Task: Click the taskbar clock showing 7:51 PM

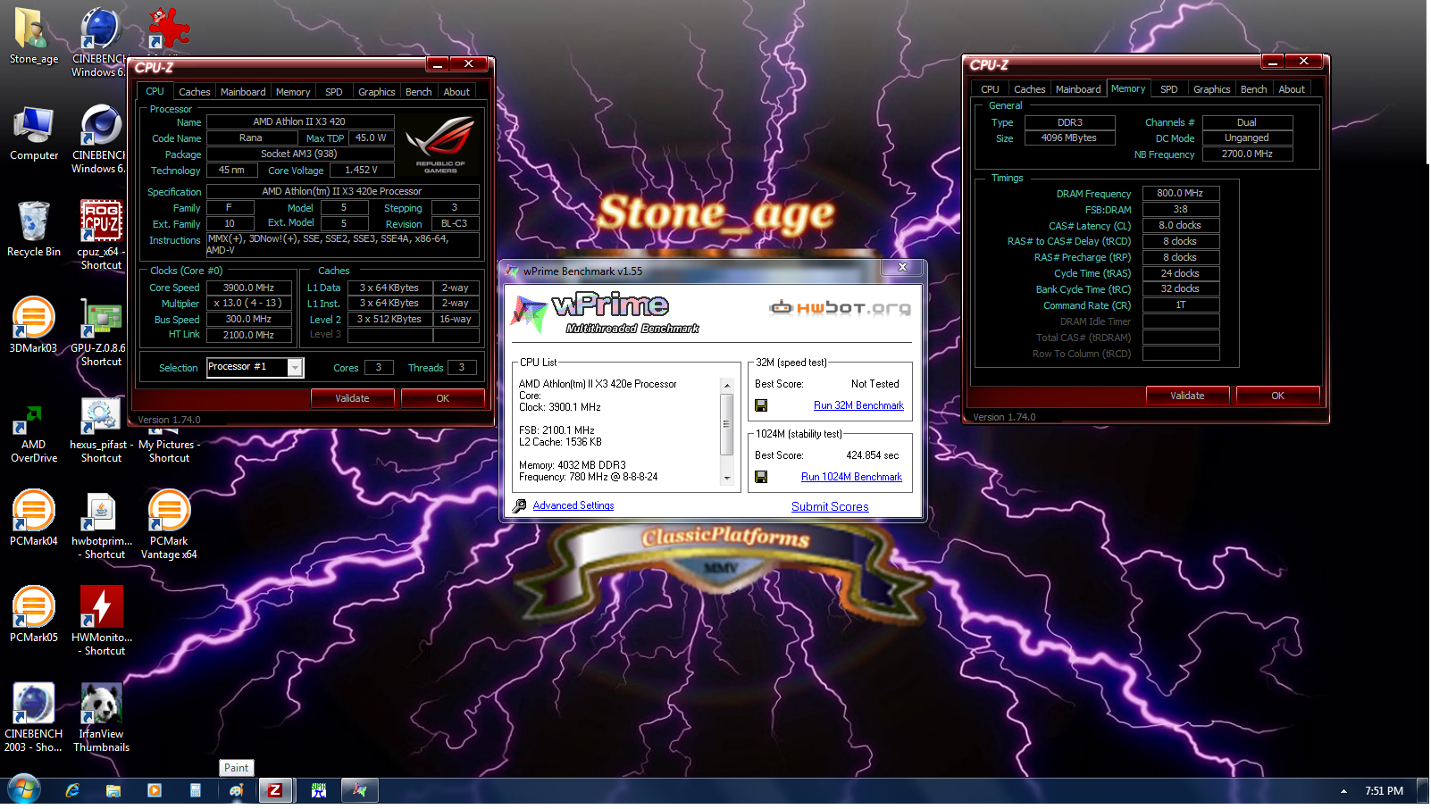Action: tap(1384, 791)
